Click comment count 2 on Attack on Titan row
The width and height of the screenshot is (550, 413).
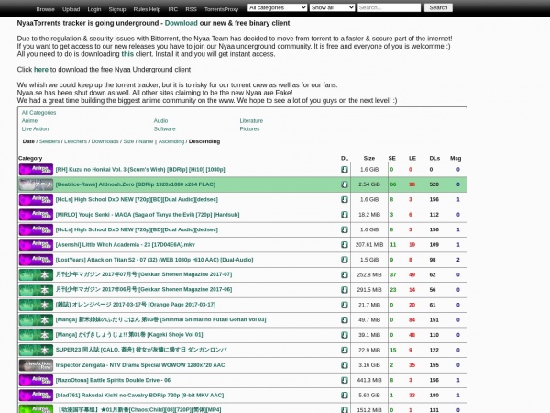(x=458, y=260)
